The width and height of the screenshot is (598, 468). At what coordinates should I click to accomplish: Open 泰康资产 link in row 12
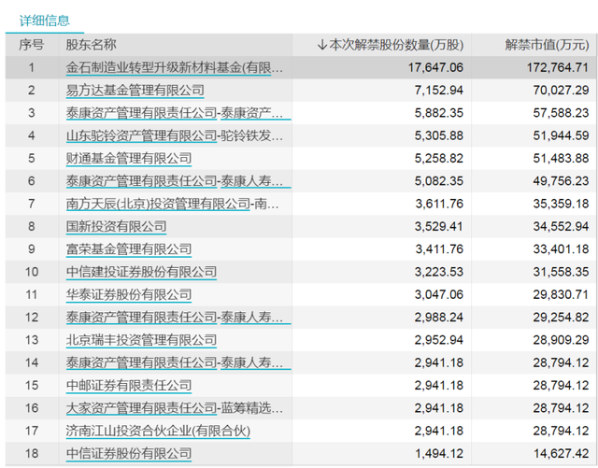pyautogui.click(x=141, y=318)
